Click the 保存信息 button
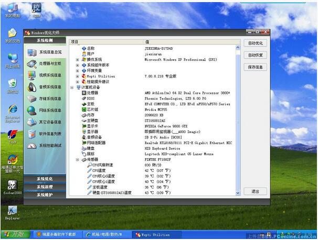This screenshot has width=318, height=240. coord(256,67)
